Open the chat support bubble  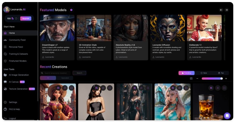(227, 116)
